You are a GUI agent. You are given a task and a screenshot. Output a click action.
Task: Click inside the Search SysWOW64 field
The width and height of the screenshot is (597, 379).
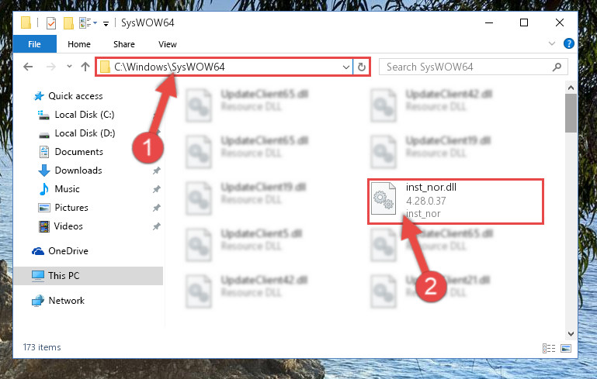(x=467, y=67)
